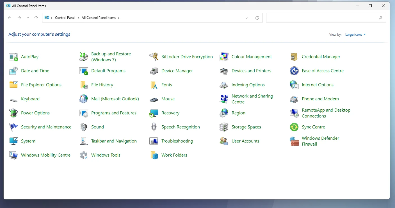The image size is (395, 208).
Task: Click the Sync Centre icon
Action: (294, 127)
